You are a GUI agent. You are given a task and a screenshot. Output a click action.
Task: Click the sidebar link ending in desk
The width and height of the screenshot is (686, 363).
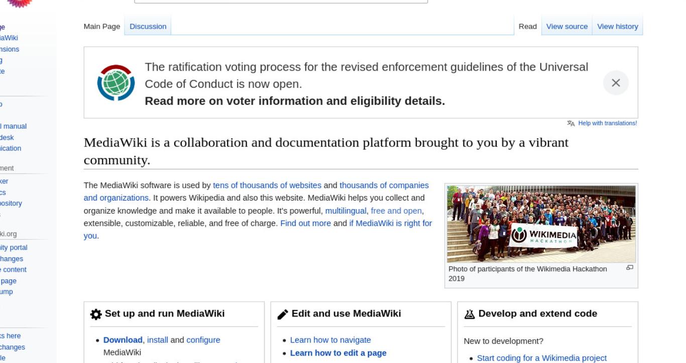click(x=7, y=137)
